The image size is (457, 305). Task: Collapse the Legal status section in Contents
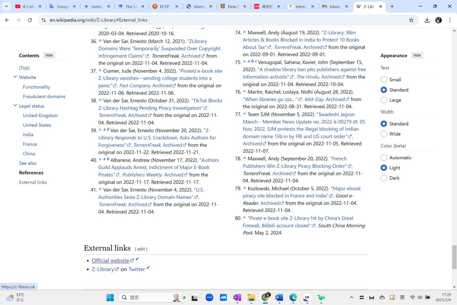coord(15,105)
